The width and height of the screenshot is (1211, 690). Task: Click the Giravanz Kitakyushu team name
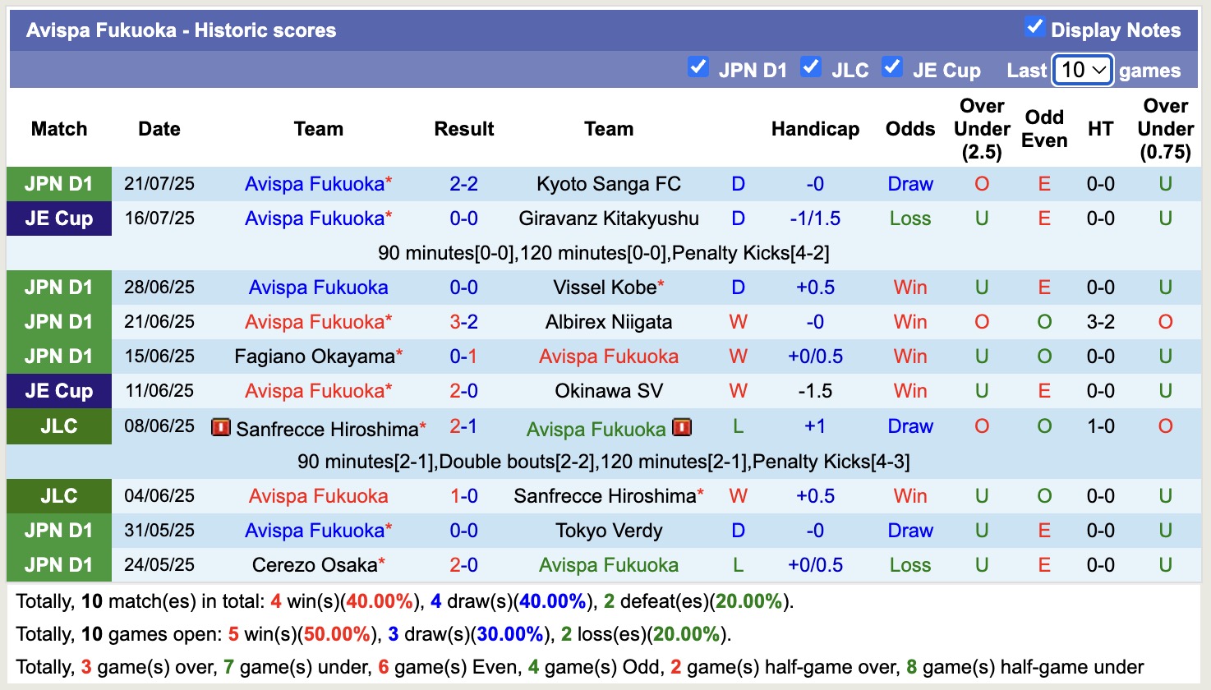(x=608, y=218)
